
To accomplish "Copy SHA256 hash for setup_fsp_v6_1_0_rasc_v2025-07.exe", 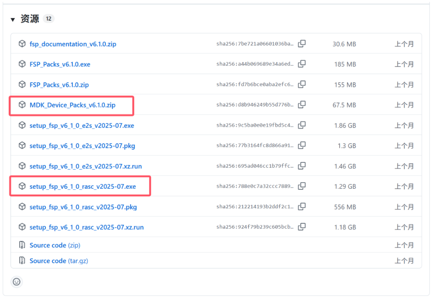I will (x=302, y=186).
